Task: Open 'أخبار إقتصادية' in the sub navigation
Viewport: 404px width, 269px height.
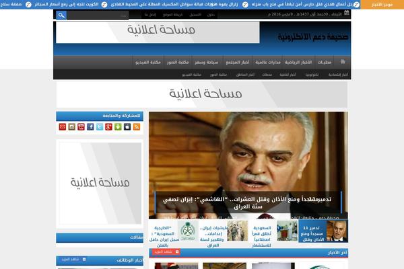Action: point(338,75)
